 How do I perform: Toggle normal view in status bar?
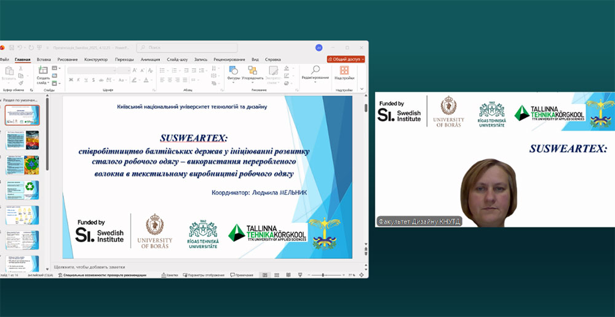(264, 275)
